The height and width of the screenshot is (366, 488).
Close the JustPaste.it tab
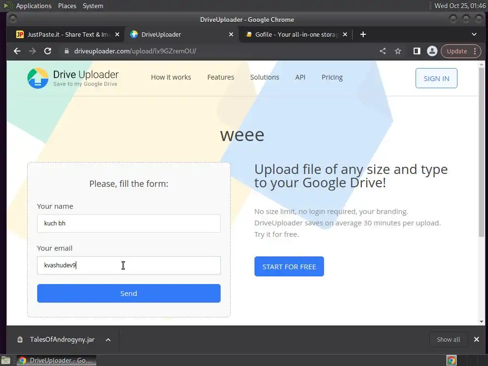[x=117, y=34]
